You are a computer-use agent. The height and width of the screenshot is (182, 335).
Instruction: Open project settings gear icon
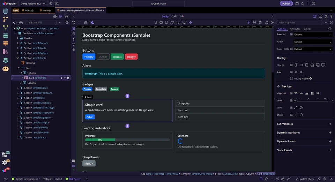point(51,3)
